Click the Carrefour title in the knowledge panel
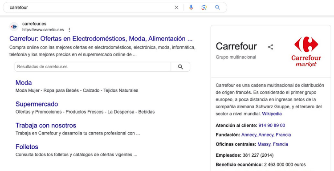 [236, 46]
